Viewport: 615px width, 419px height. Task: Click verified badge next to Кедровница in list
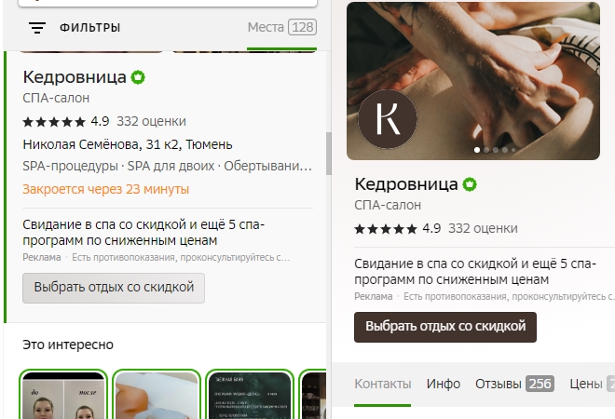138,77
